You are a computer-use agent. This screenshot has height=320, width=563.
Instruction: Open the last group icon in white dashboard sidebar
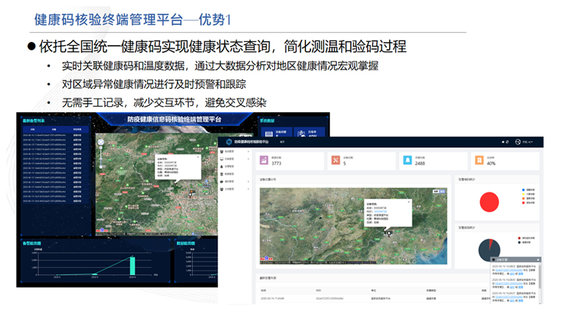click(221, 189)
